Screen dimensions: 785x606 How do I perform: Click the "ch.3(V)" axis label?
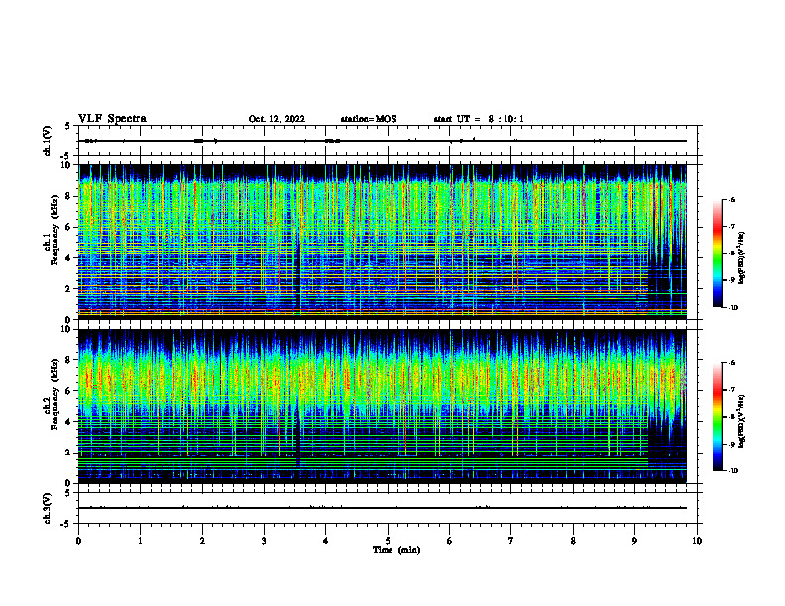48,508
